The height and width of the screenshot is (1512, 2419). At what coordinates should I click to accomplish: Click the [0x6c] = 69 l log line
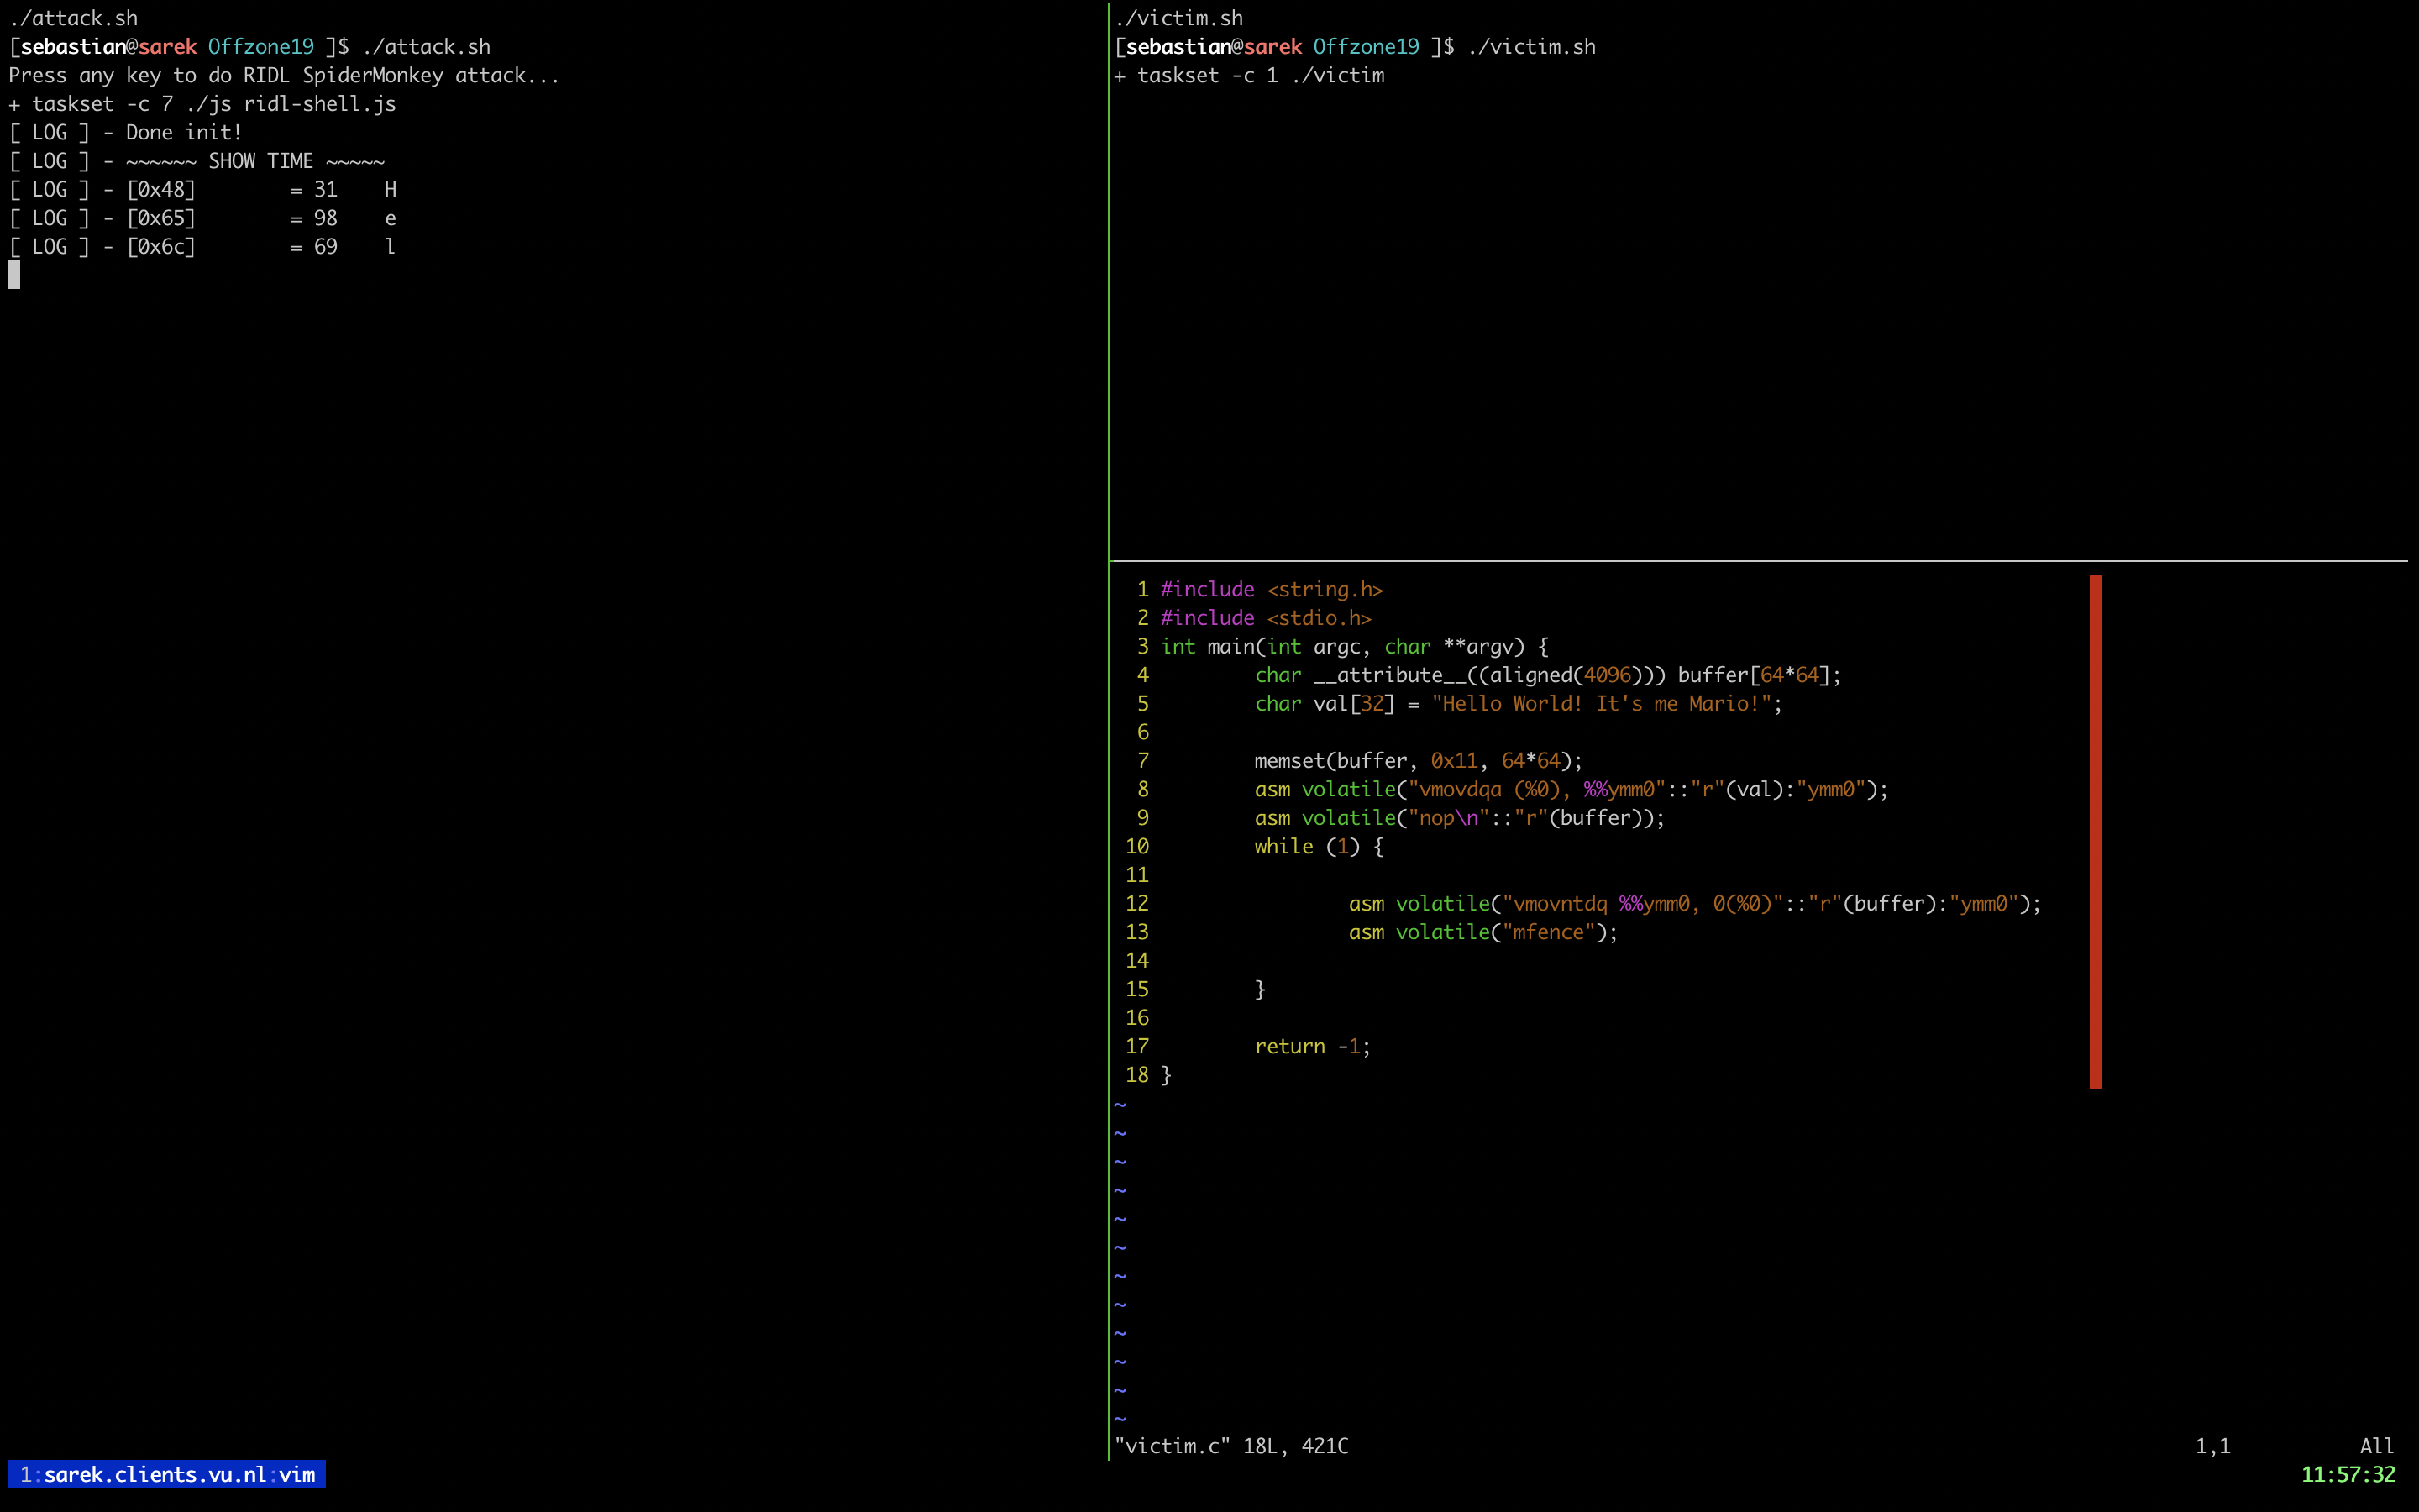pos(202,247)
